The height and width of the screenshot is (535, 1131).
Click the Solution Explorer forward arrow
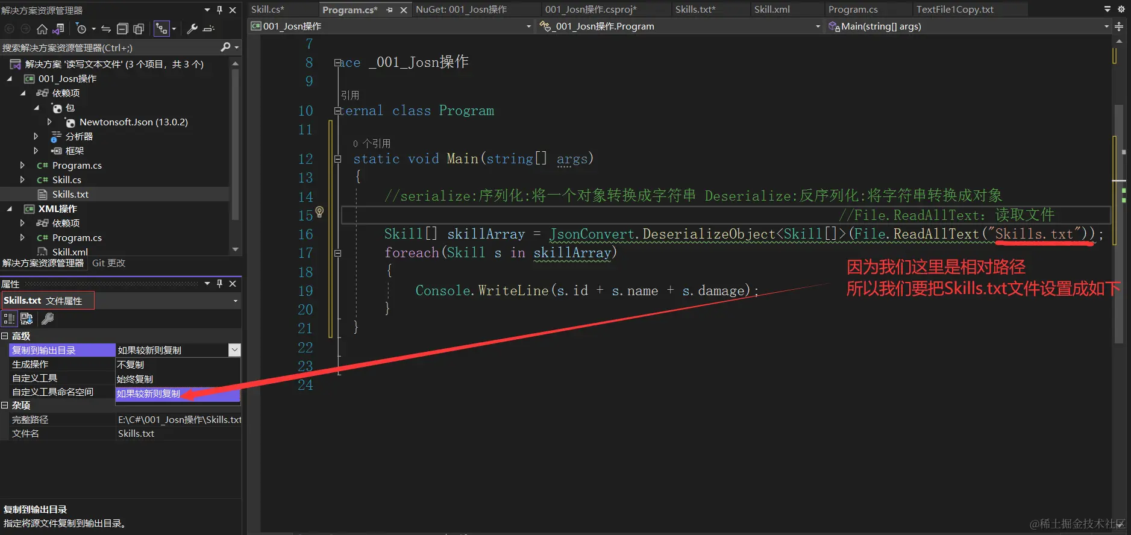[x=25, y=28]
